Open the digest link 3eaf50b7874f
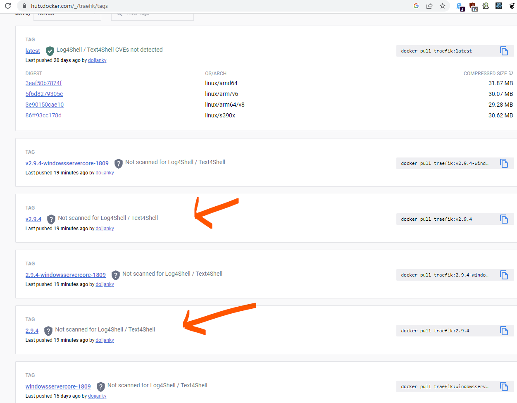 tap(43, 83)
